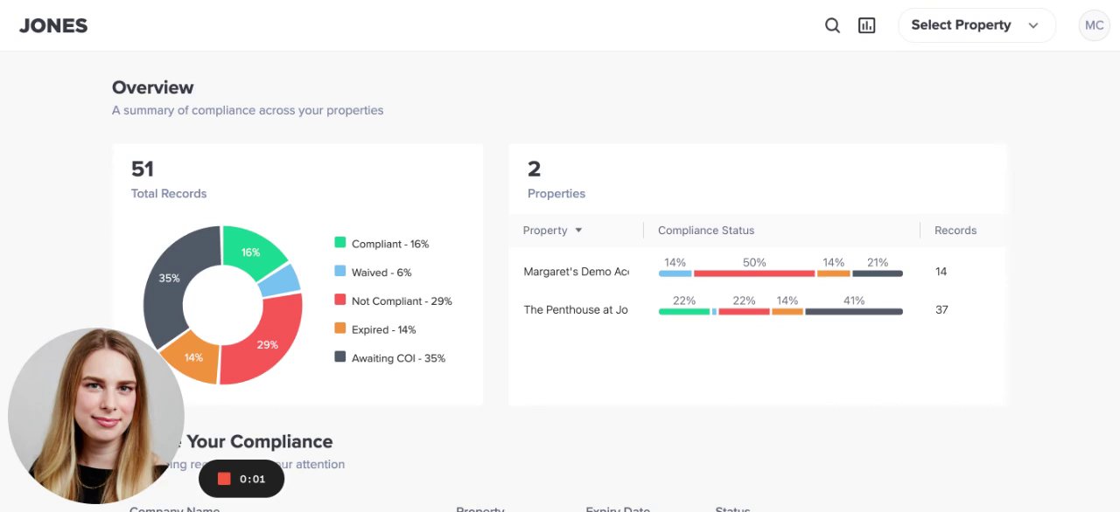Click the JONES logo
The width and height of the screenshot is (1120, 512).
[x=53, y=25]
